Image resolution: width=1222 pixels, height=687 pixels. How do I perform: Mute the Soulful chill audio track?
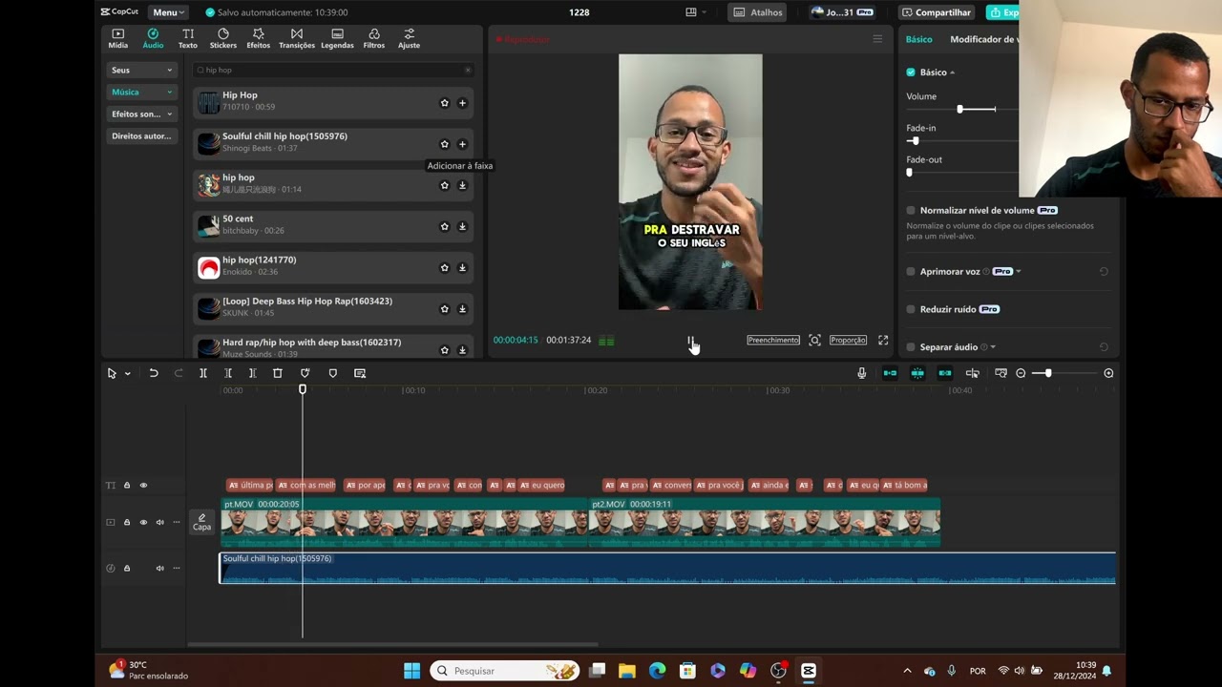159,568
